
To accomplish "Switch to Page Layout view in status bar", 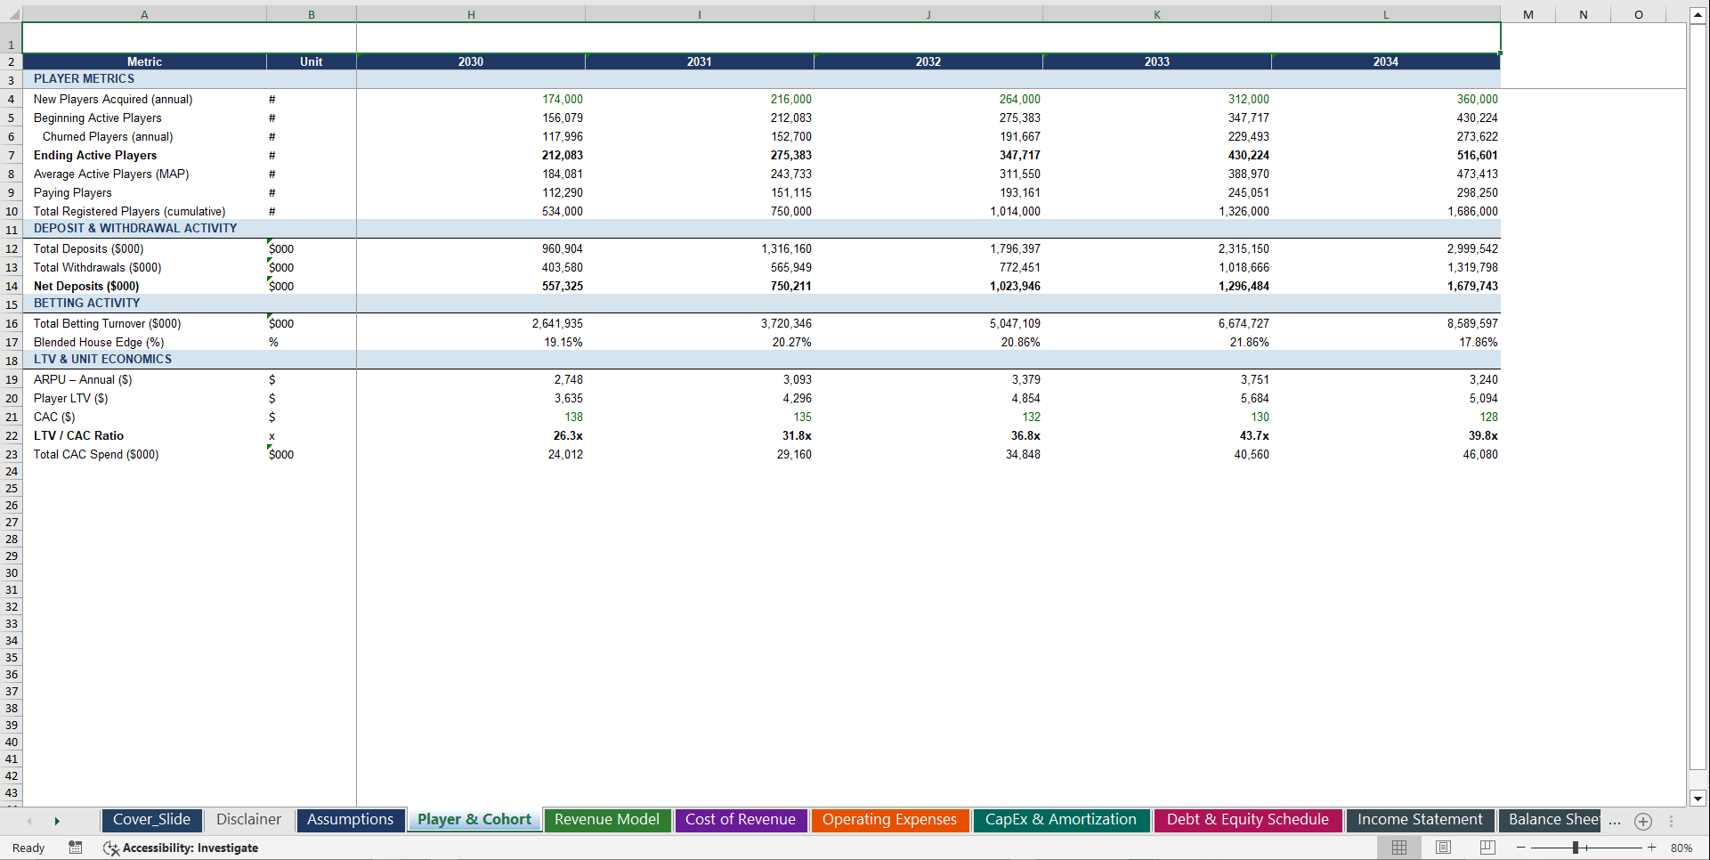I will point(1443,848).
